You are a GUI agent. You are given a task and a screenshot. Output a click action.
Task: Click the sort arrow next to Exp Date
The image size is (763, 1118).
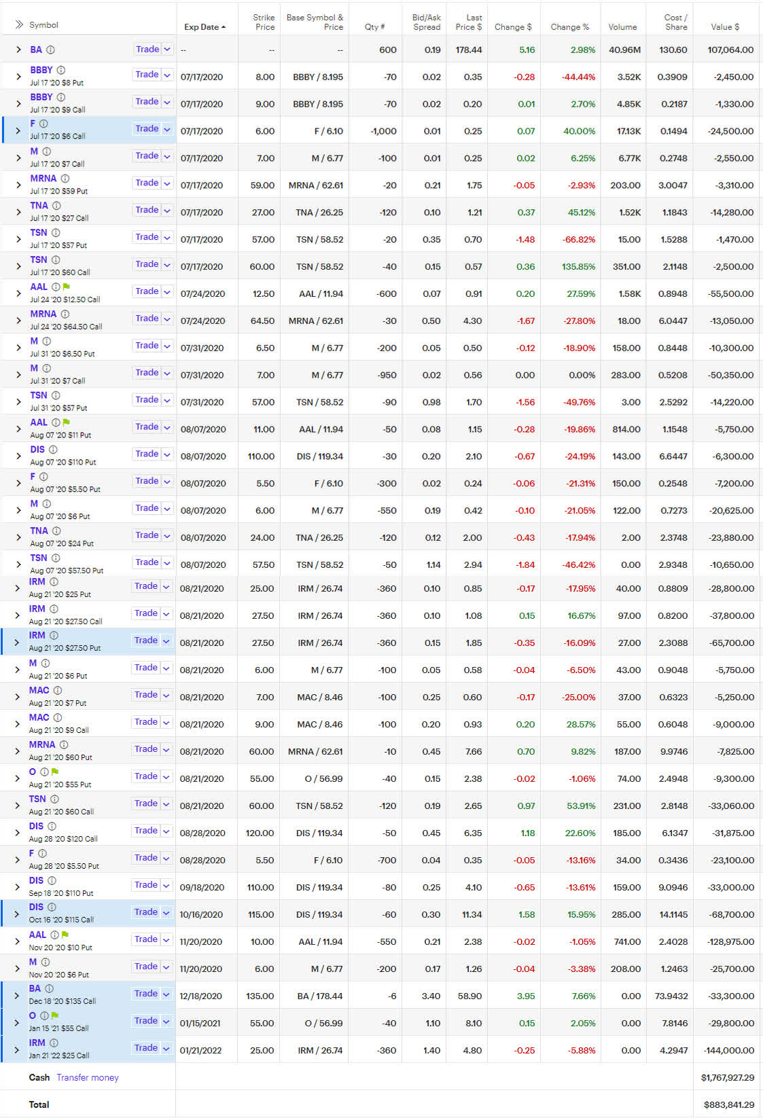pos(224,27)
